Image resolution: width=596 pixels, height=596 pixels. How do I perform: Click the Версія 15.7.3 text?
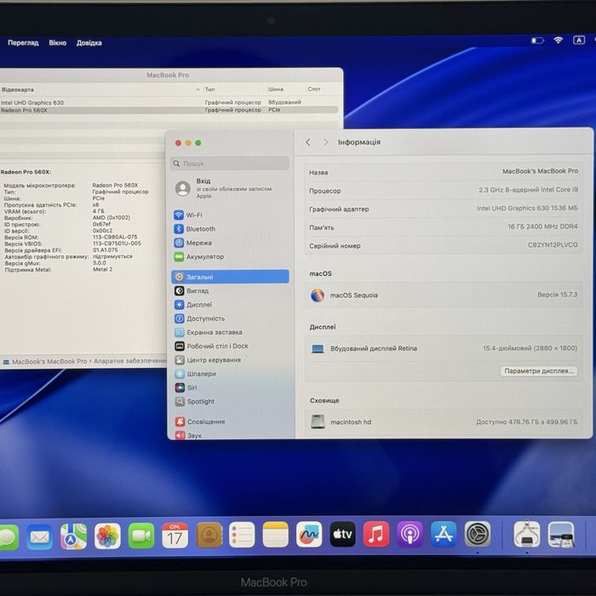click(x=557, y=295)
